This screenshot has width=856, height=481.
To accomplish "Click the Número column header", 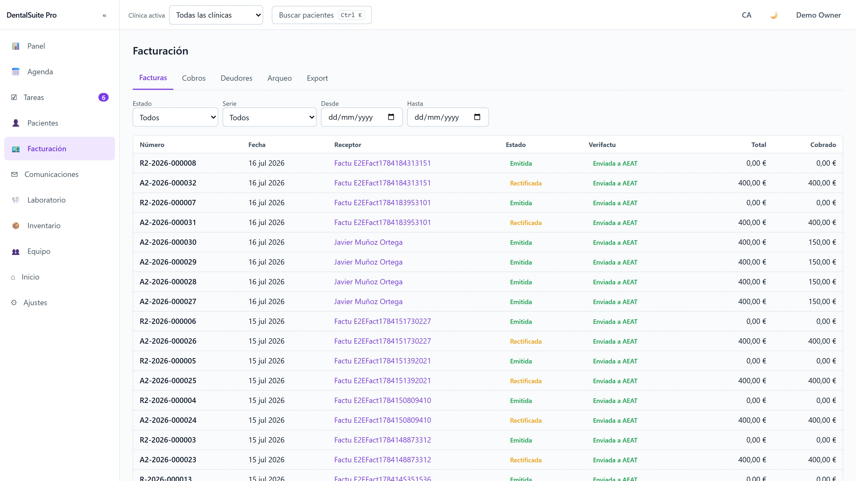I will click(x=152, y=145).
